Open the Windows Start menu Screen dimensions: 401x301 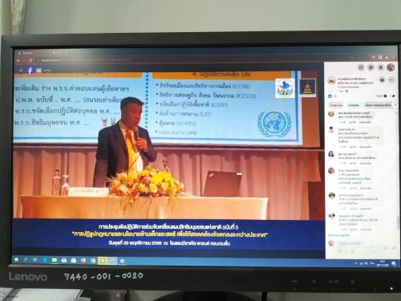pos(16,260)
